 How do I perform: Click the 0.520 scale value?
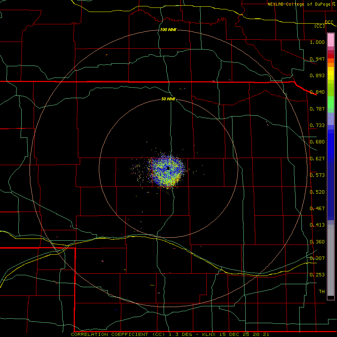pyautogui.click(x=317, y=192)
